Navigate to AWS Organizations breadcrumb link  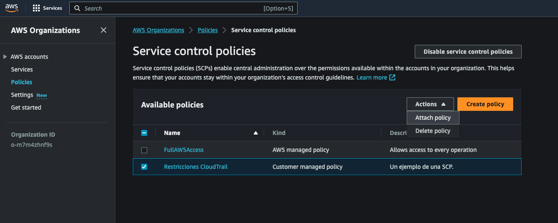(x=159, y=30)
